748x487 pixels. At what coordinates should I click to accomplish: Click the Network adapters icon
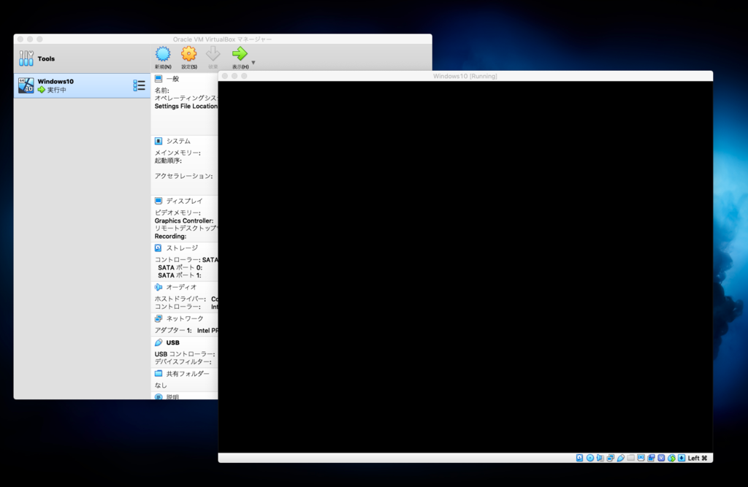point(159,318)
